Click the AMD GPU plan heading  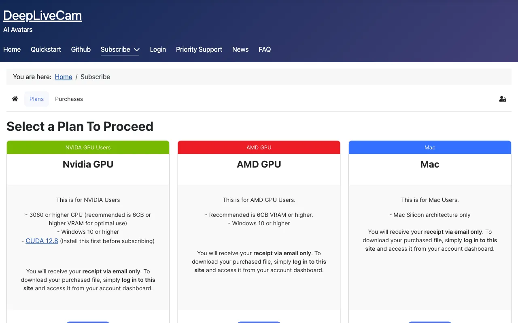click(259, 164)
